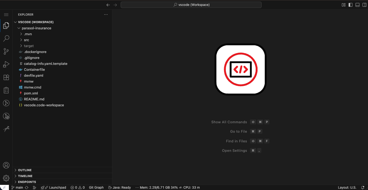This screenshot has width=368, height=190.
Task: Open the clipboard checklist view in activity bar
Action: [x=6, y=90]
